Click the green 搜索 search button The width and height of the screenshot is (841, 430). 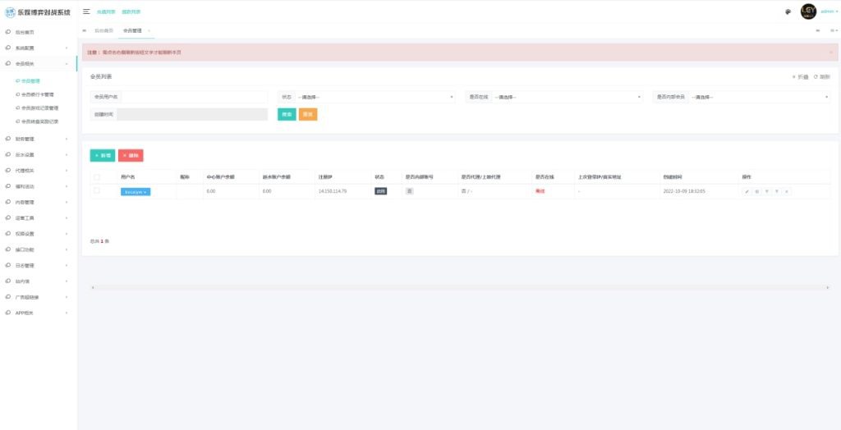click(287, 114)
